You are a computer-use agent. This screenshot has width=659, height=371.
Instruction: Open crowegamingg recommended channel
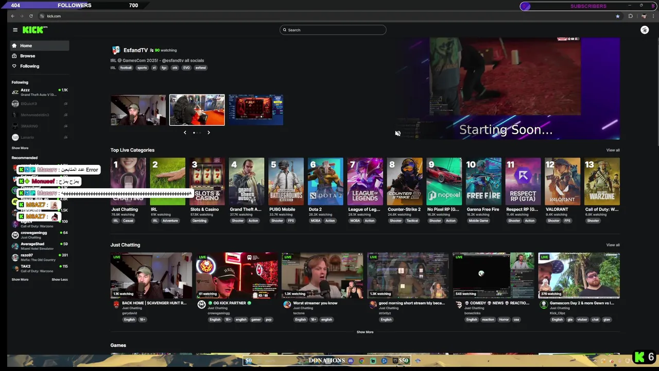pyautogui.click(x=40, y=235)
